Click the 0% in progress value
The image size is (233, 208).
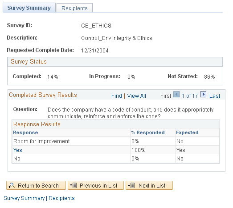tap(131, 76)
